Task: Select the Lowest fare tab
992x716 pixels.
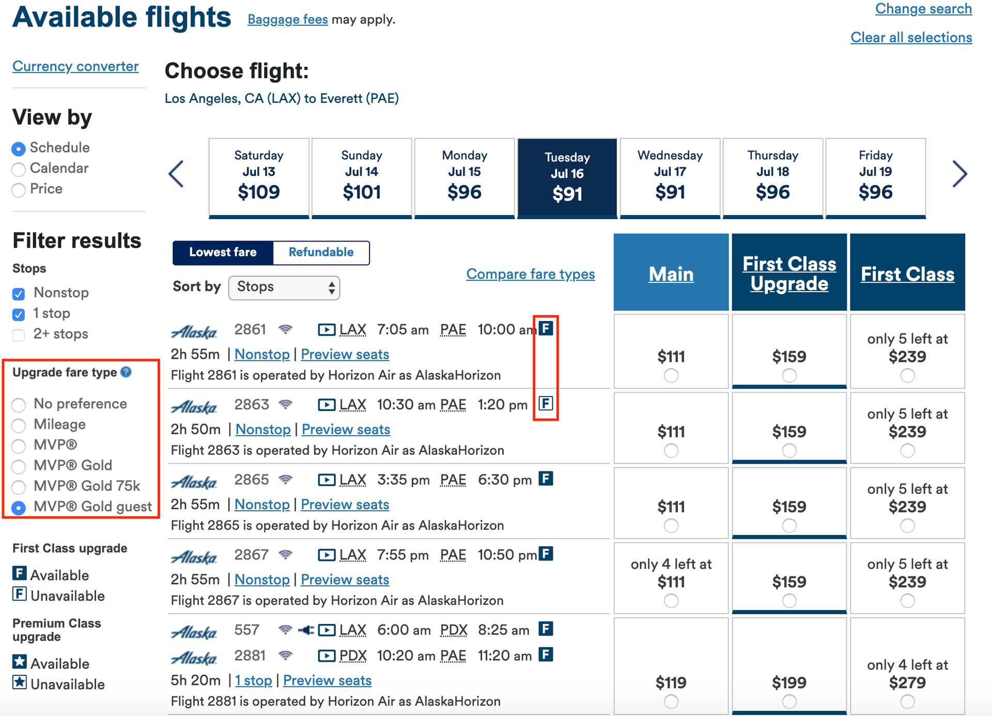Action: [223, 253]
